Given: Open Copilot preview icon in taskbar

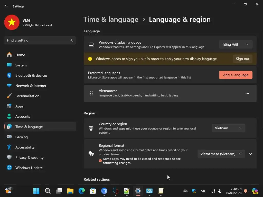Looking at the screenshot, I should [255, 191].
